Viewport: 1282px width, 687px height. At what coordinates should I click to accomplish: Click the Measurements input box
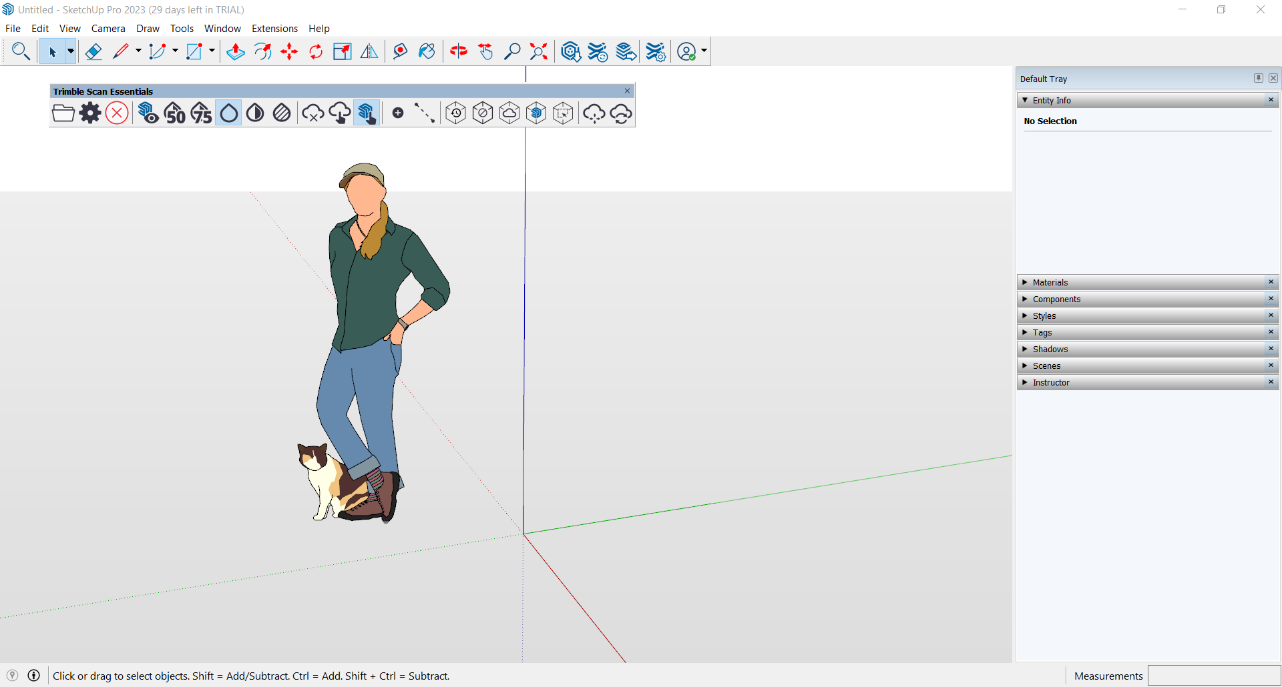1213,676
